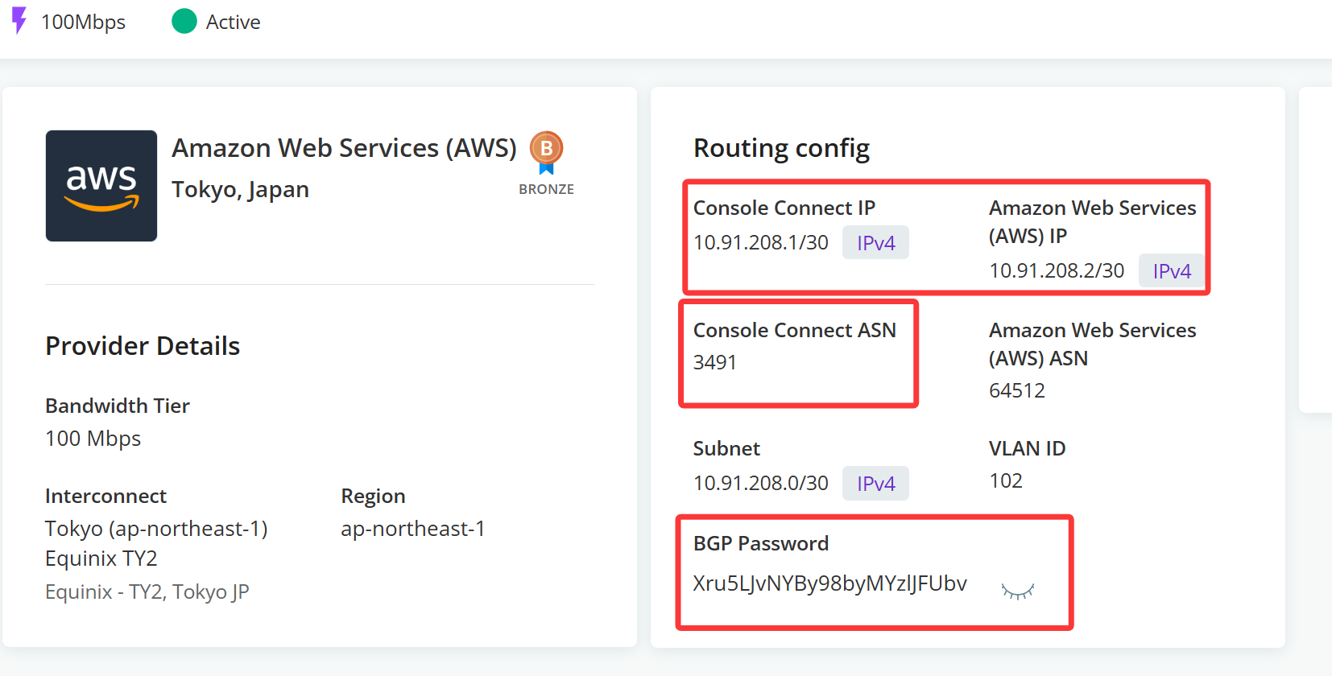Screen dimensions: 1332x676
Task: Click the Tokyo, Japan location text
Action: coord(240,189)
